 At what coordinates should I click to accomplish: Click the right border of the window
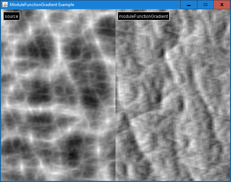point(230,97)
